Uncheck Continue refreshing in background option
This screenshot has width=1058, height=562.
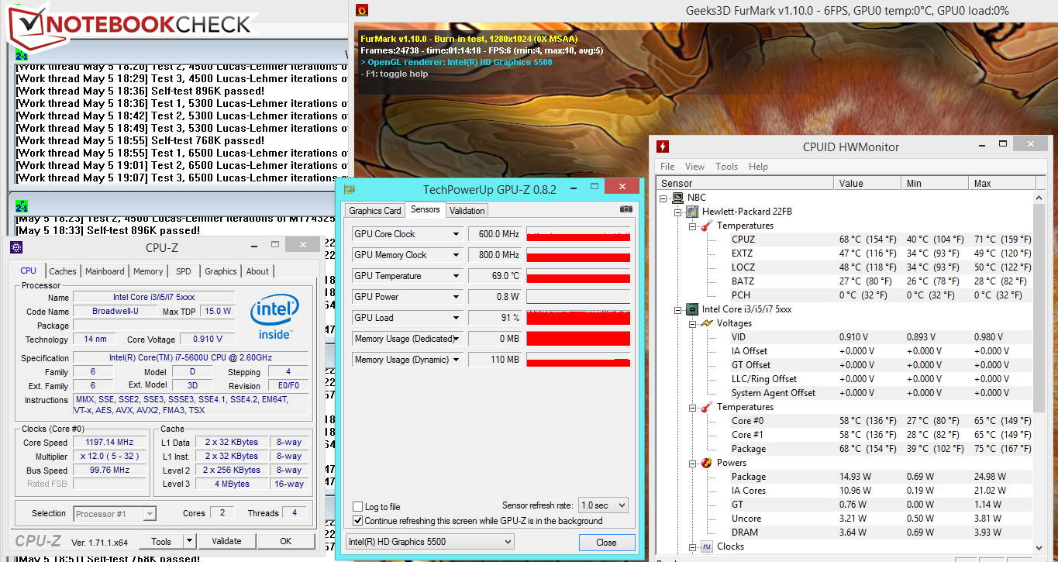coord(357,521)
